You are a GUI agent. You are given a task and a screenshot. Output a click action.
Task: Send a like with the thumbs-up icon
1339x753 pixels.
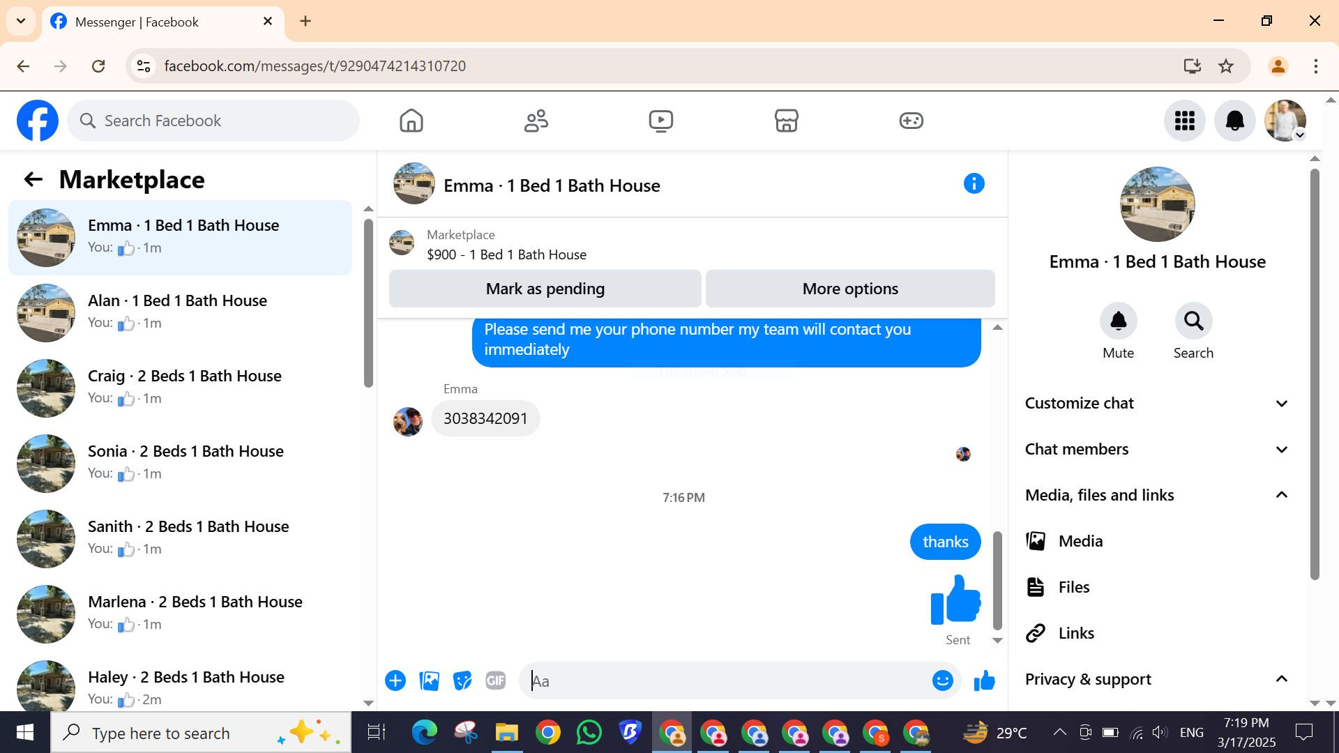point(984,680)
